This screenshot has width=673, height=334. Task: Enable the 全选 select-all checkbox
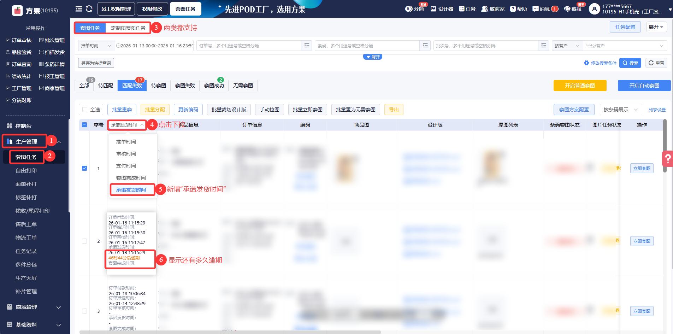tap(85, 110)
